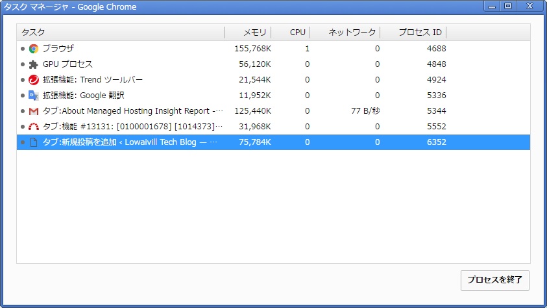The image size is (547, 308).
Task: Click the プロセスを終了 button
Action: pyautogui.click(x=494, y=280)
